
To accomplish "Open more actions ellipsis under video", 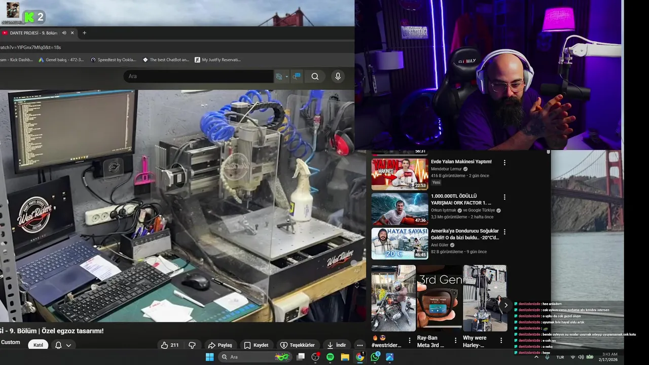I will [x=360, y=345].
